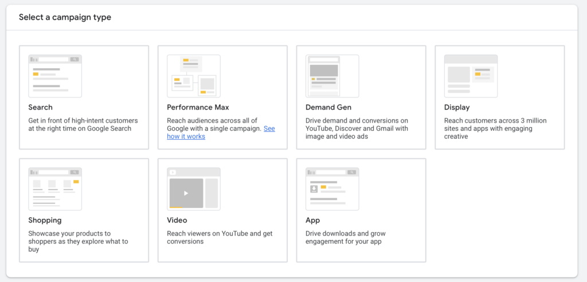Click the Shopping campaign illustration icon
Viewport: 587px width, 282px height.
tap(55, 189)
